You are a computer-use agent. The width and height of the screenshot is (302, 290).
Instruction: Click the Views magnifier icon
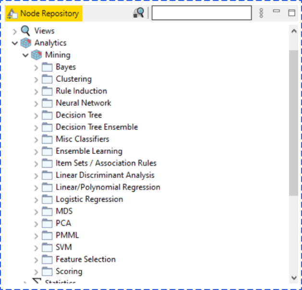tap(25, 31)
